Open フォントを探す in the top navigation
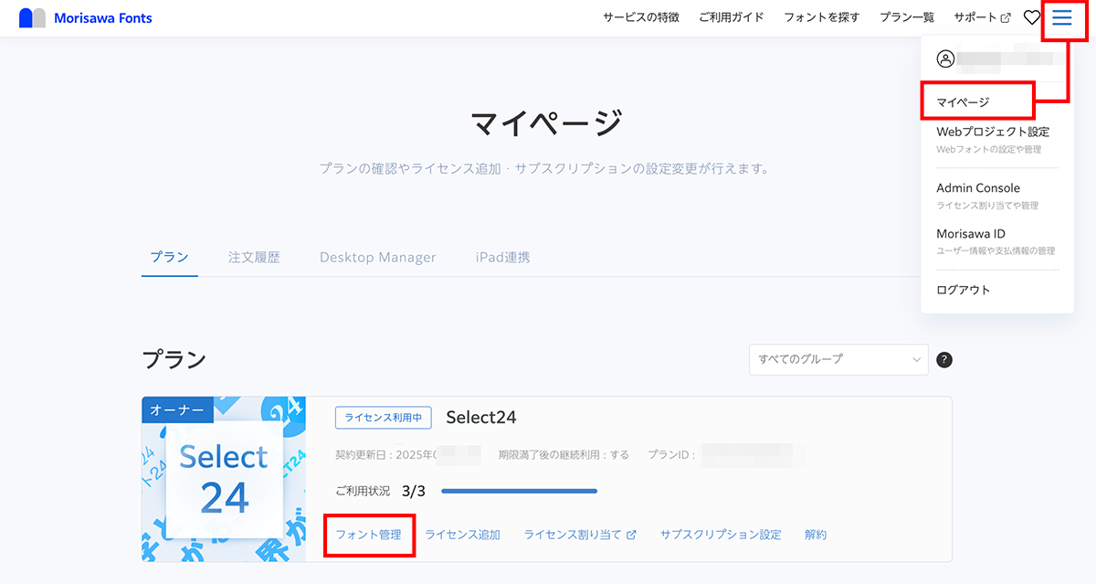This screenshot has width=1096, height=584. click(822, 17)
